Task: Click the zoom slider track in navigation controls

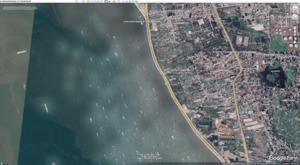Action: click(295, 35)
